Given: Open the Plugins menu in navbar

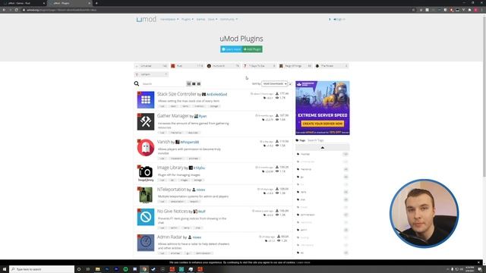Looking at the screenshot, I should (188, 19).
